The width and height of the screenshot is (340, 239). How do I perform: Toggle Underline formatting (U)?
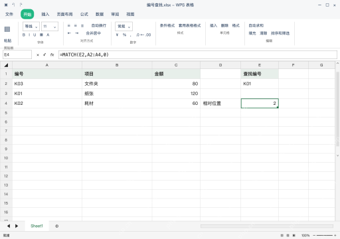[x=35, y=35]
